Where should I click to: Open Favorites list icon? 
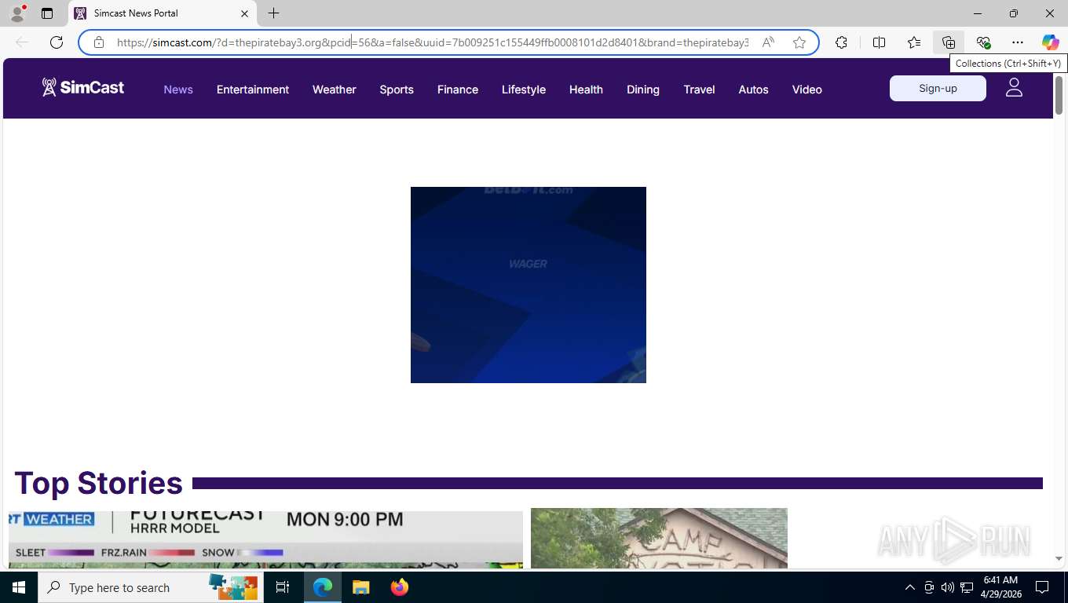(x=914, y=42)
